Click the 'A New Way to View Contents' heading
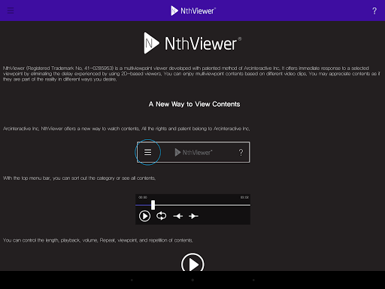Screen dimensions: 385x289 pyautogui.click(x=194, y=104)
